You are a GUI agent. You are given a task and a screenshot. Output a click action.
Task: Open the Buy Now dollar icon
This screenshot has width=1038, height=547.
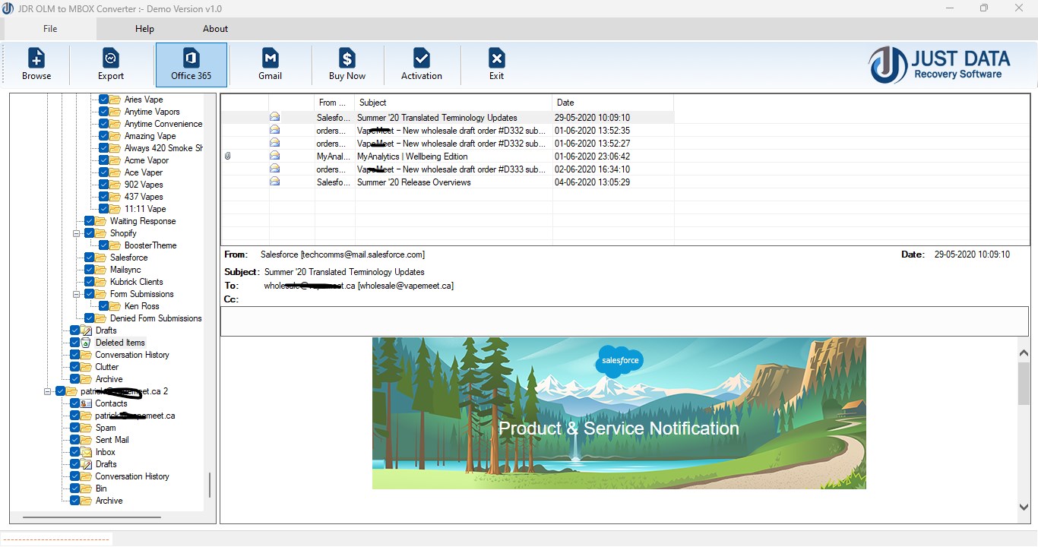click(347, 58)
